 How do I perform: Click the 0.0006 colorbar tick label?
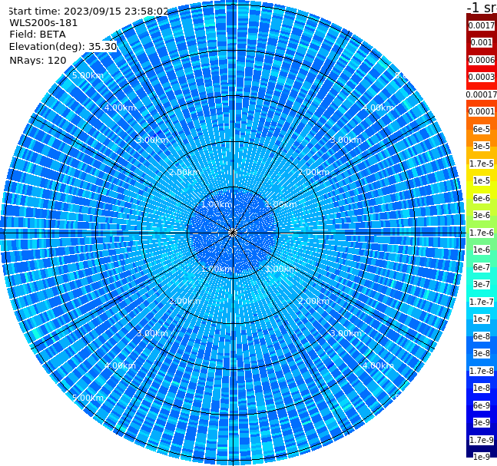[x=482, y=60]
